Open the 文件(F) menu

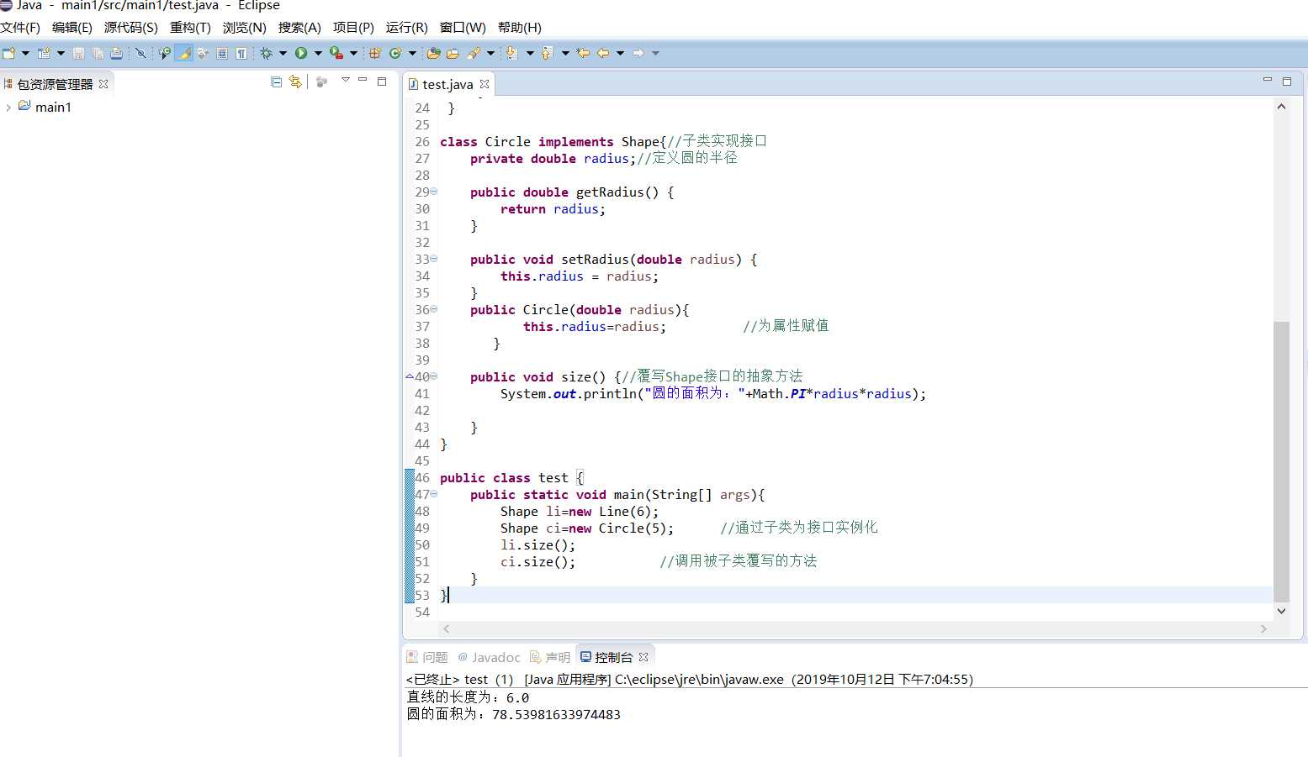[x=20, y=28]
